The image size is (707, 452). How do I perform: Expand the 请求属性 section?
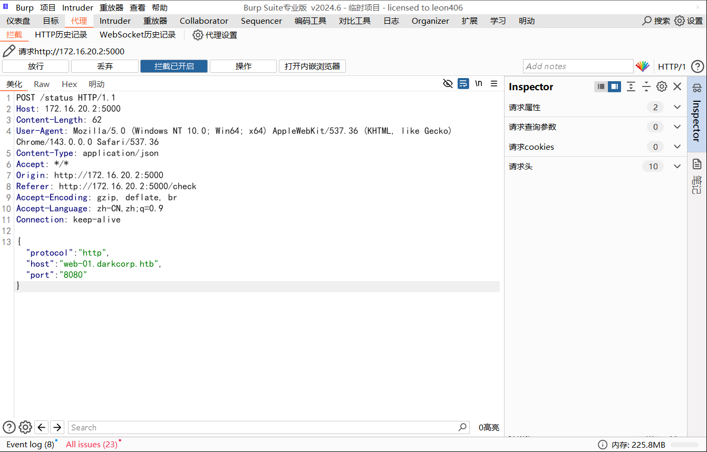[677, 107]
